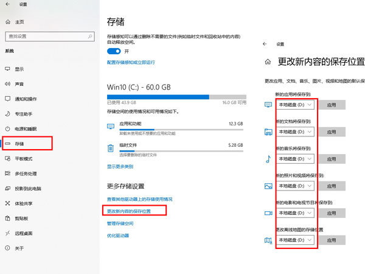This screenshot has width=365, height=274.
Task: Apply the new apps save location
Action: (x=332, y=105)
